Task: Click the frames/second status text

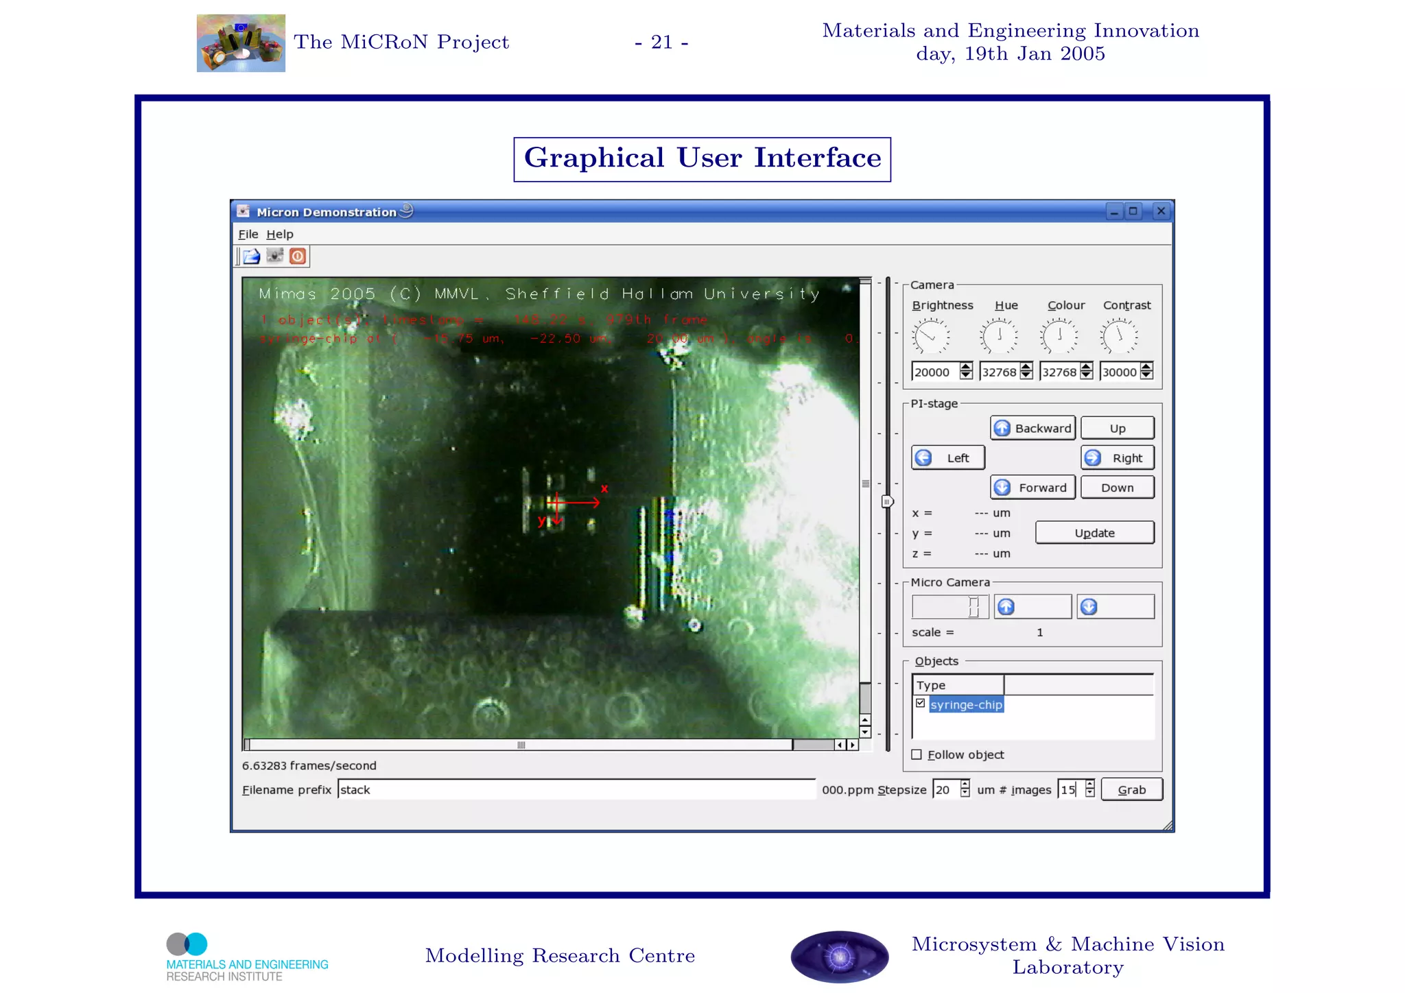Action: click(309, 765)
